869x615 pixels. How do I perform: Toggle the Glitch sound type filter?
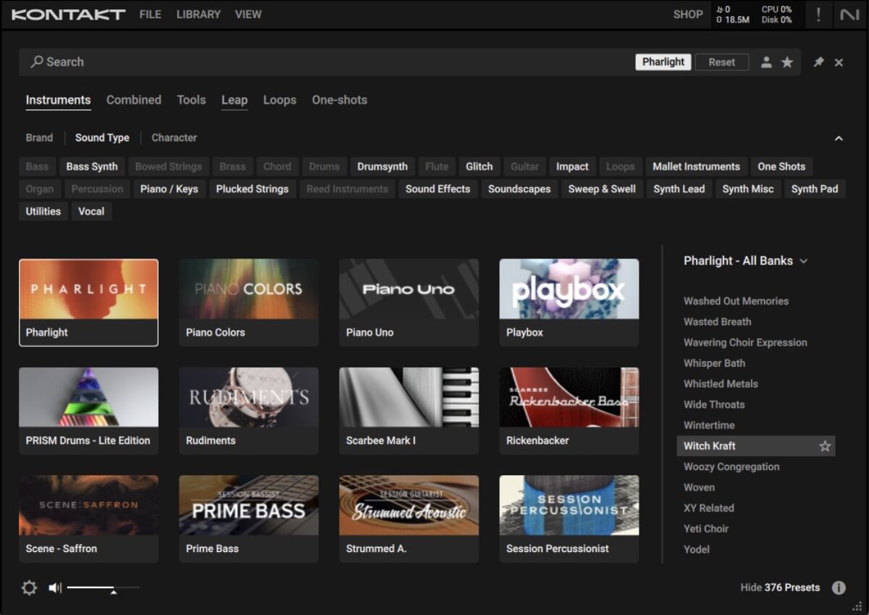(479, 167)
